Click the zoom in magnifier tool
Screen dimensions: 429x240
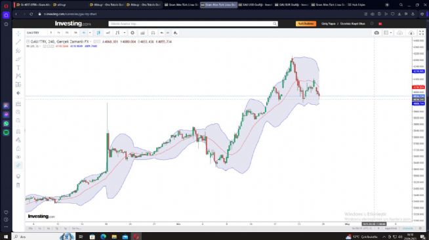pyautogui.click(x=18, y=112)
